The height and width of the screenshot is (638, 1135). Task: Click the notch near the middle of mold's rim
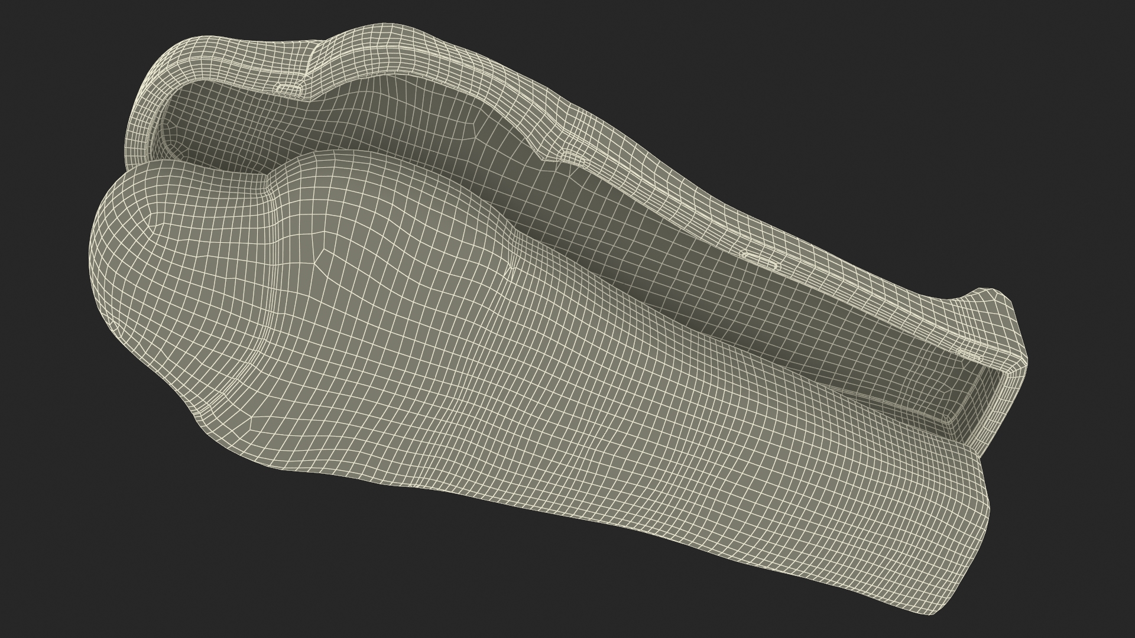point(572,157)
